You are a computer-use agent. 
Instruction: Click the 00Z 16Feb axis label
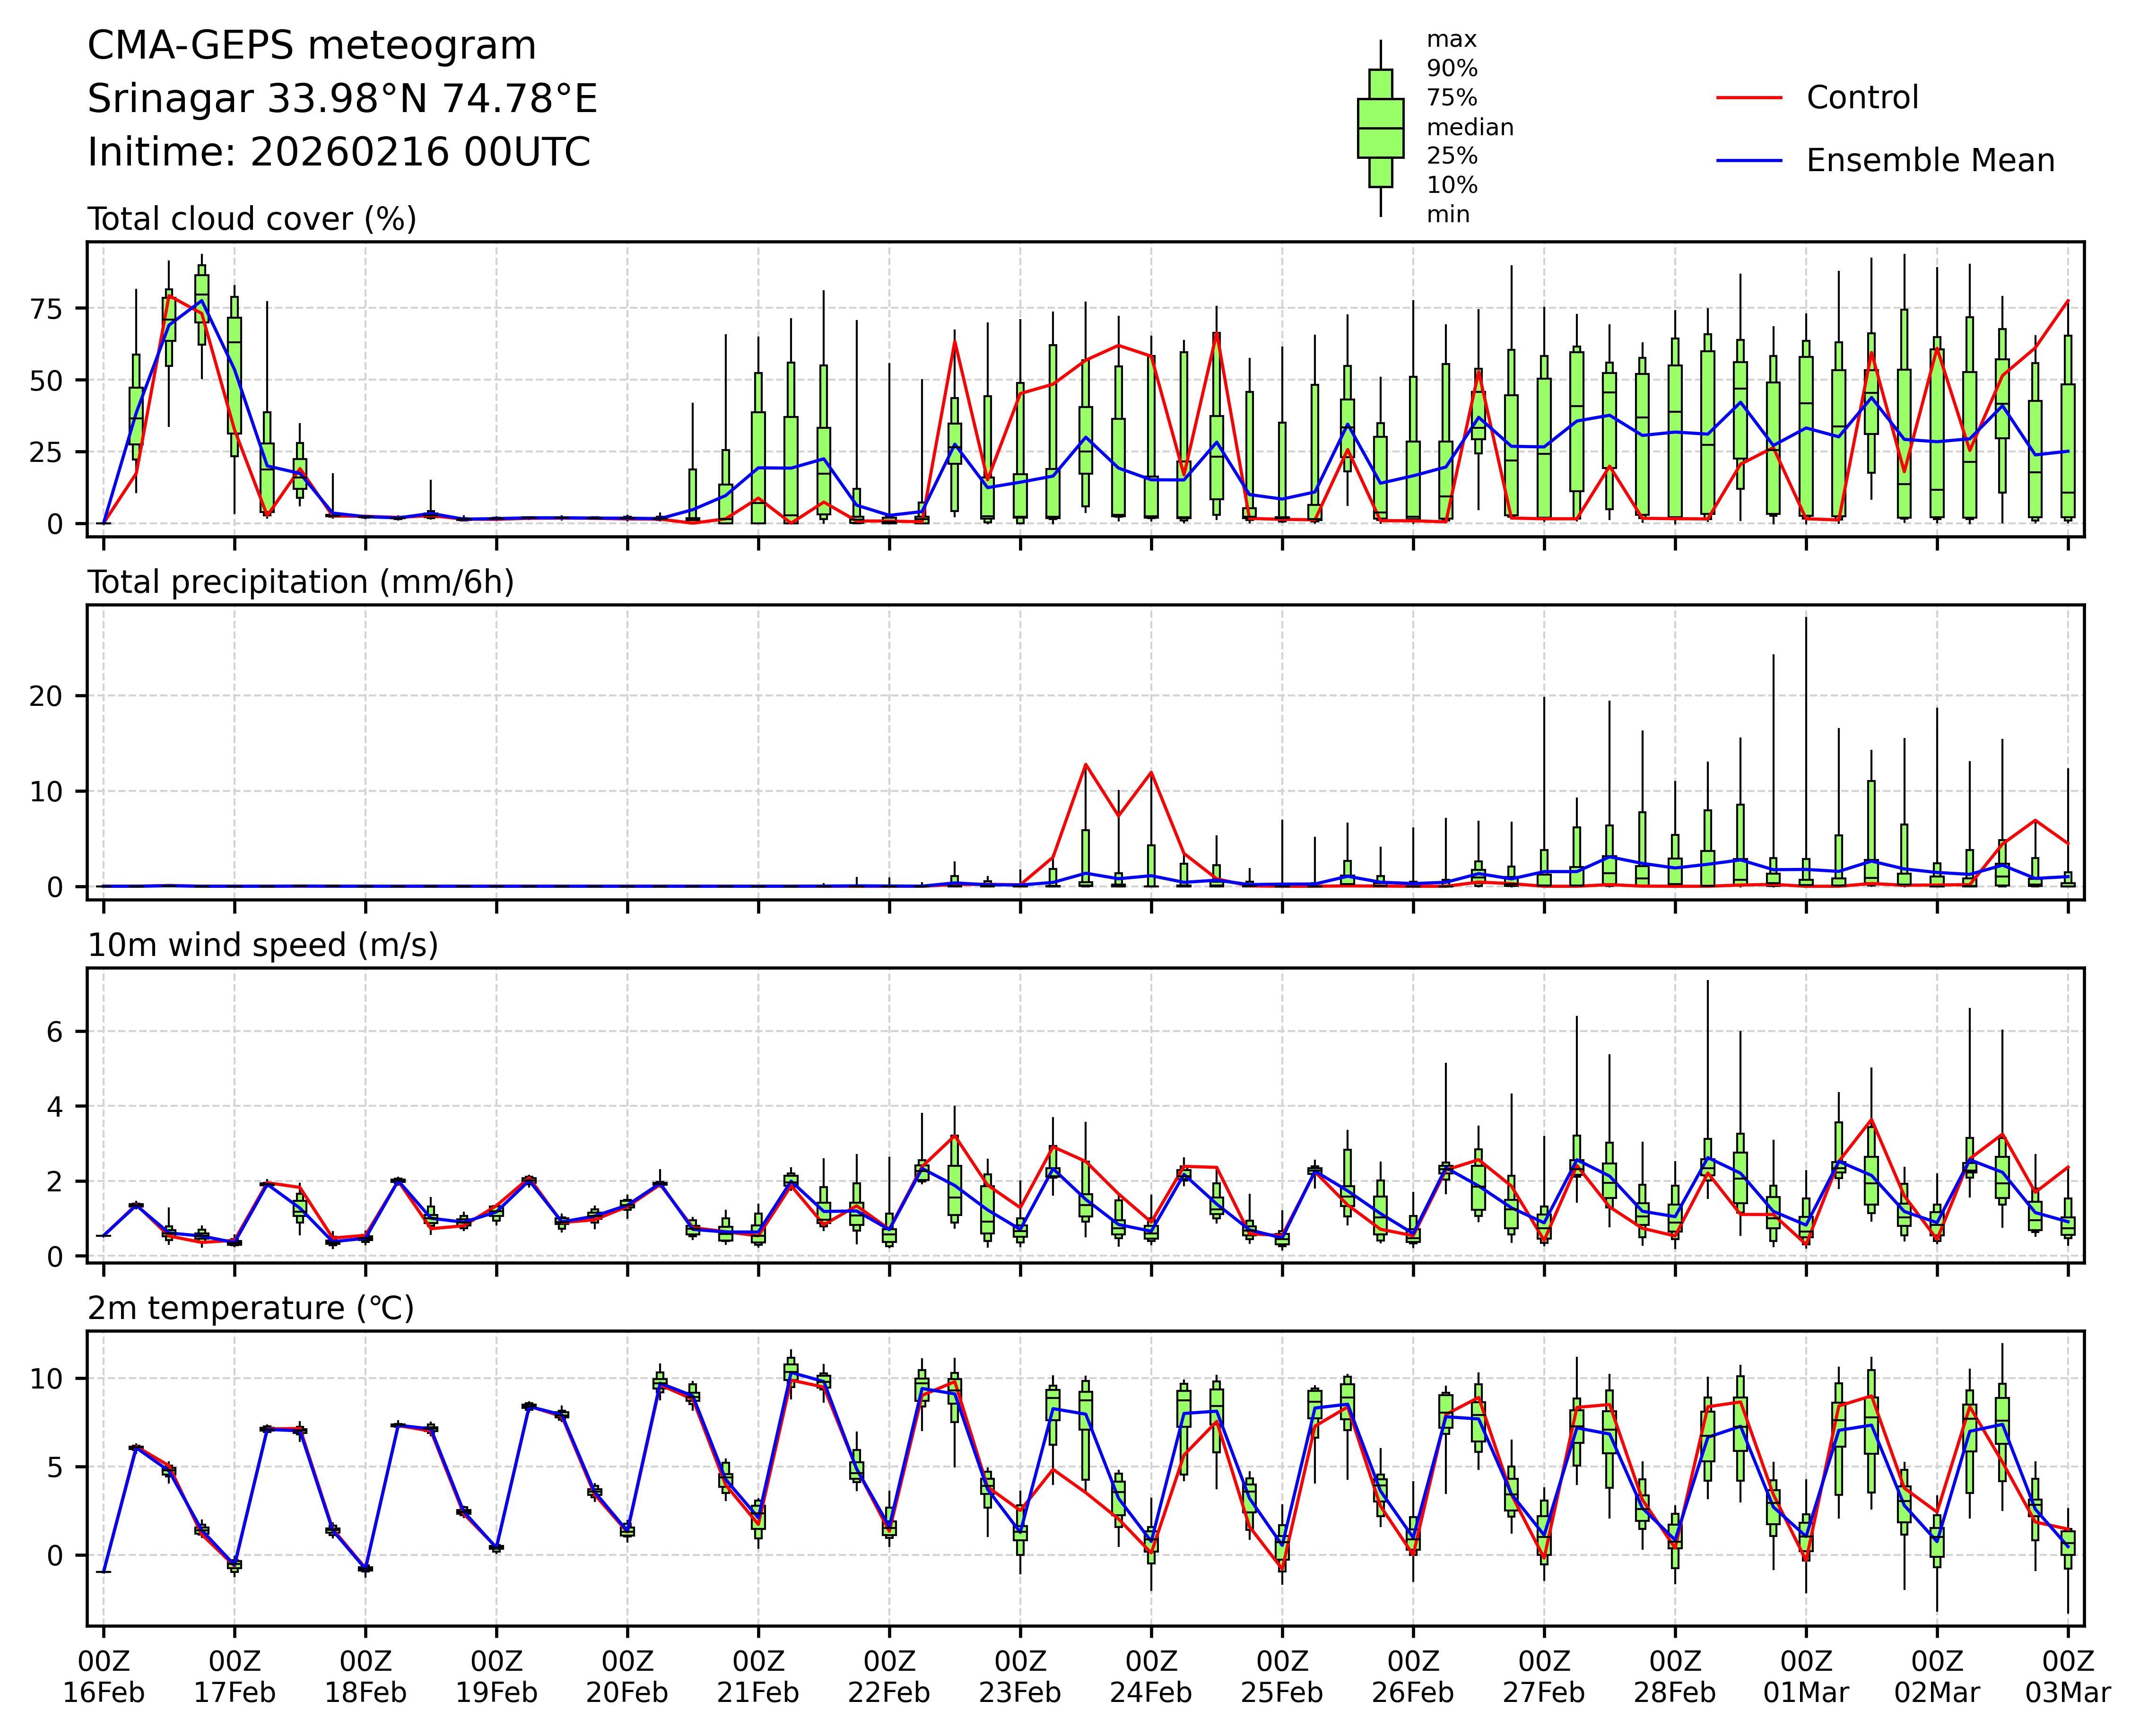[x=104, y=1677]
